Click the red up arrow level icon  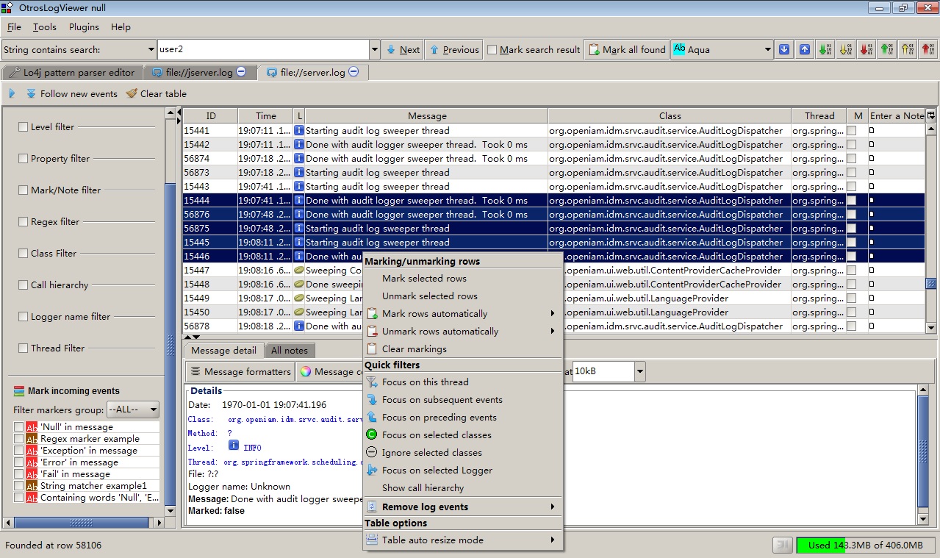[x=929, y=49]
